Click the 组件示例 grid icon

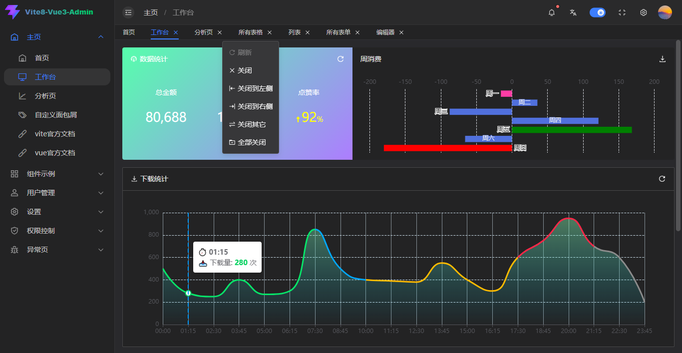14,174
